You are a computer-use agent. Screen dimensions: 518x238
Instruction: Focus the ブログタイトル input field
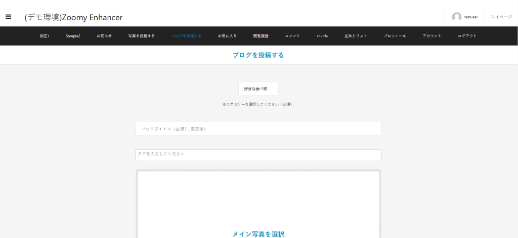258,129
